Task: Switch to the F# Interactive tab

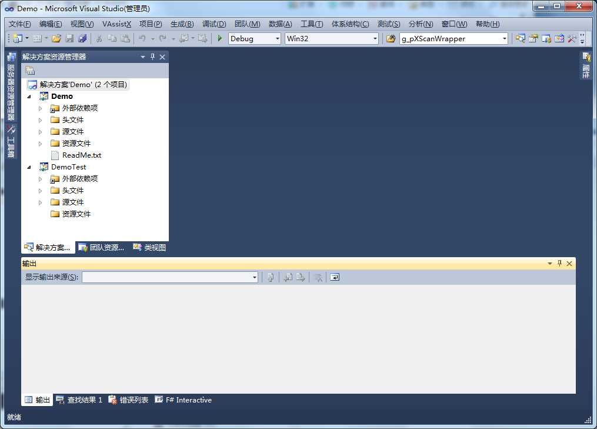Action: tap(183, 400)
